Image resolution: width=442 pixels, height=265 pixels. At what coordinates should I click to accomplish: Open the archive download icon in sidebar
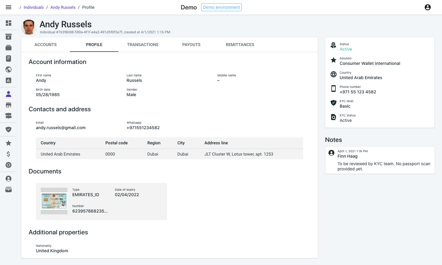click(x=9, y=37)
